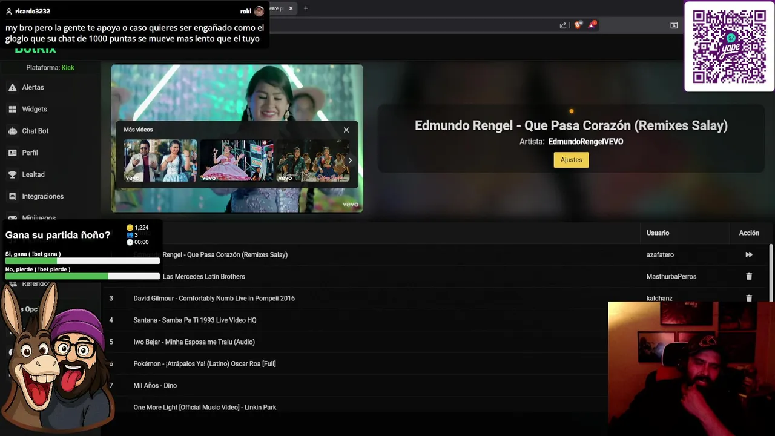Open the middle Más videos thumbnail
The width and height of the screenshot is (775, 436).
tap(237, 160)
